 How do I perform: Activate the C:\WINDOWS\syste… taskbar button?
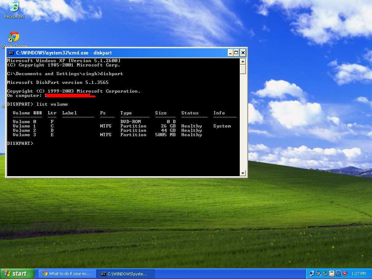[x=126, y=274]
